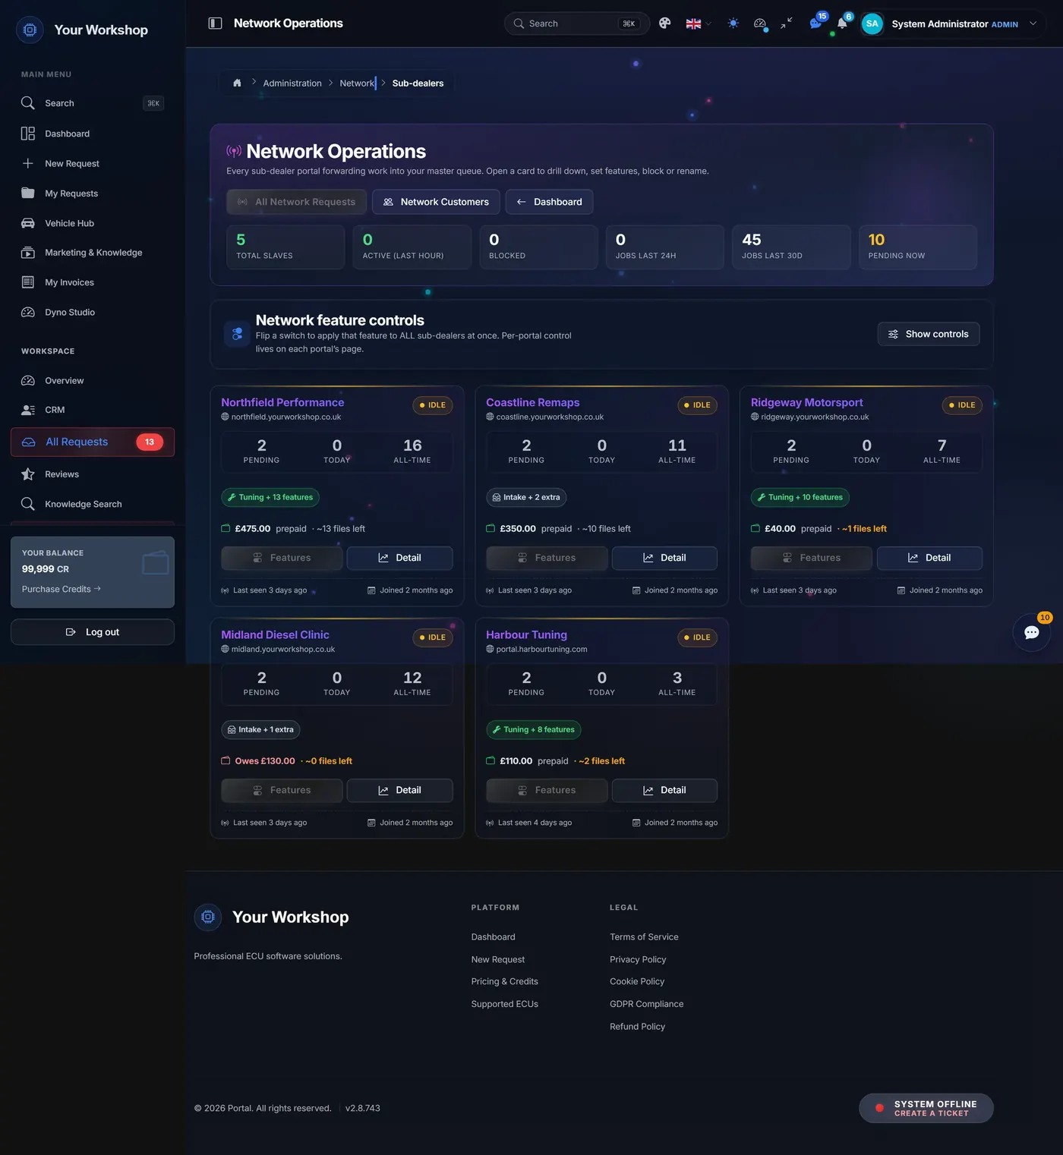Screen dimensions: 1063x1155
Task: Open notifications bell icon
Action: (x=842, y=24)
